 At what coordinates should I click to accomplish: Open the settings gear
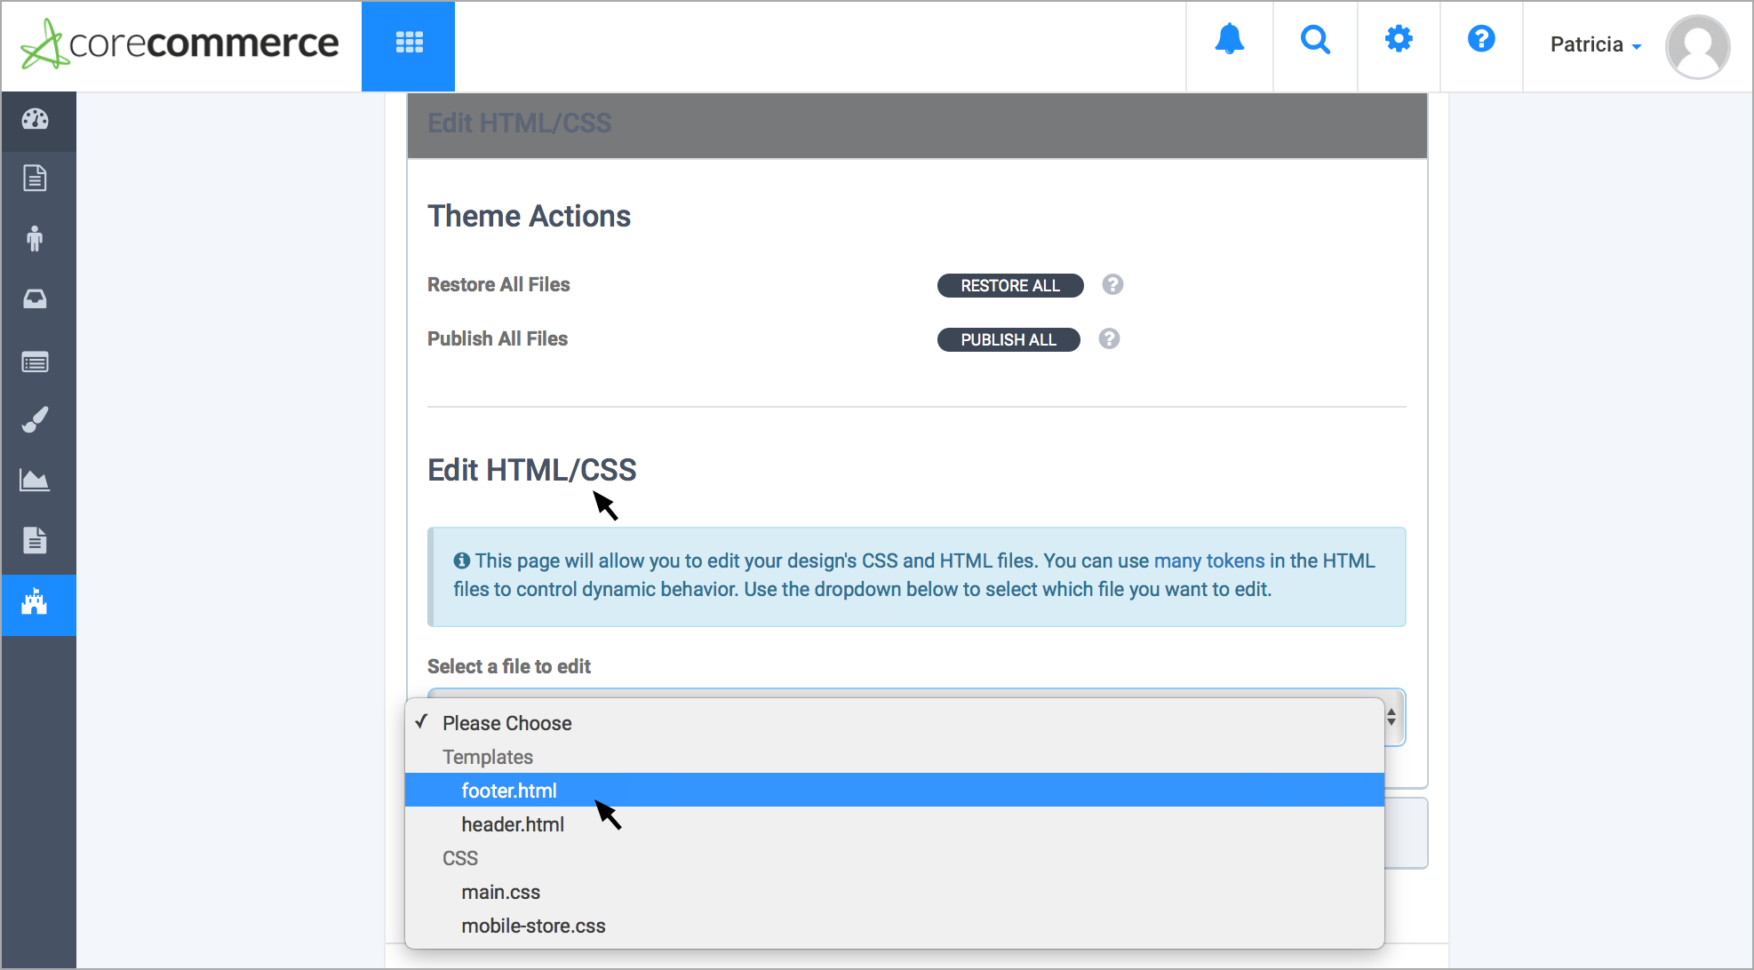[1399, 39]
